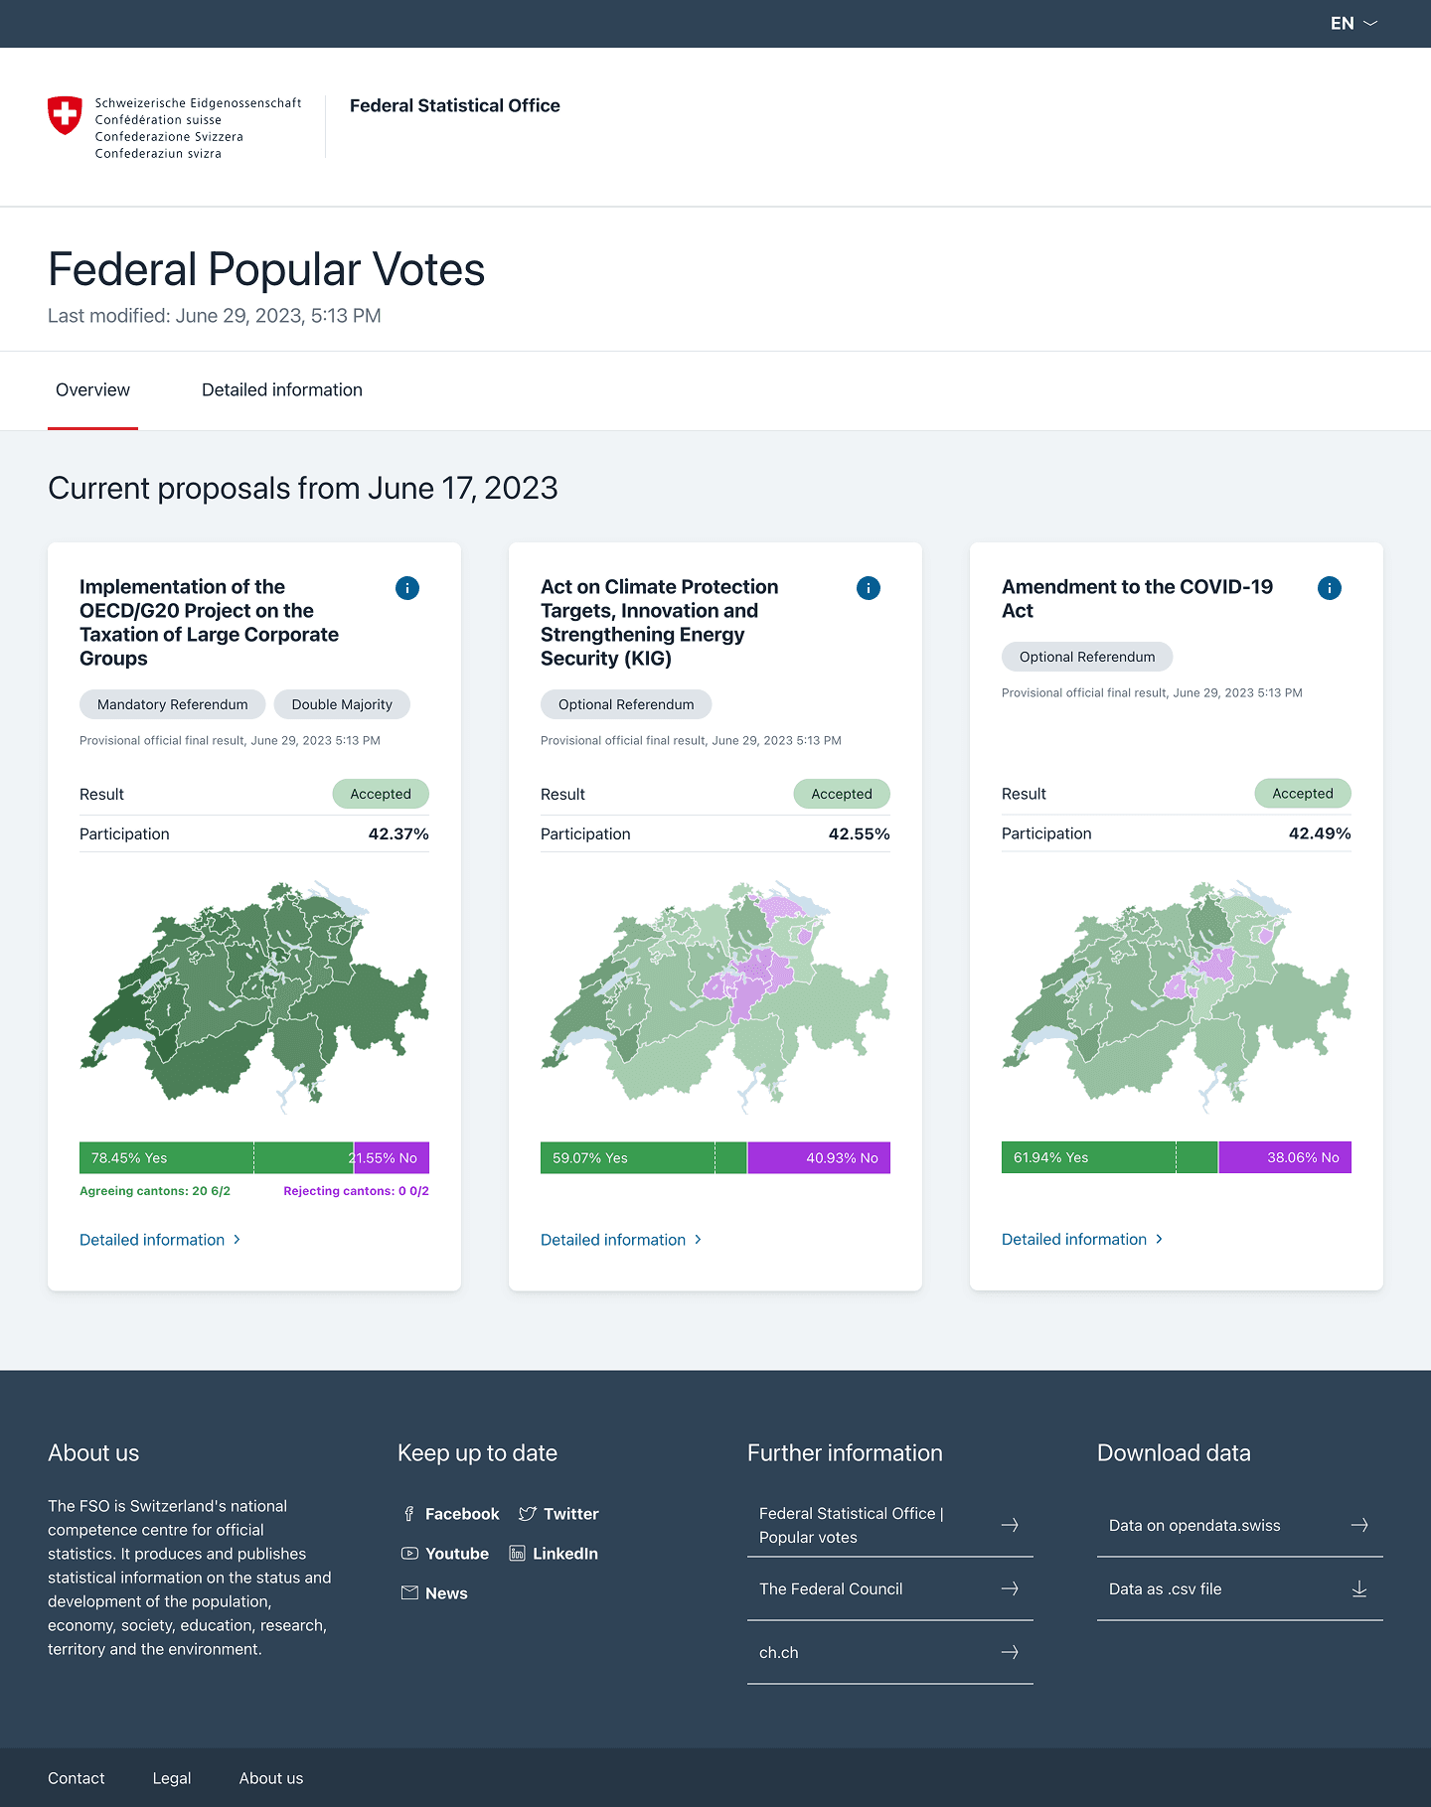Open the Facebook social link
The width and height of the screenshot is (1431, 1807).
(451, 1514)
